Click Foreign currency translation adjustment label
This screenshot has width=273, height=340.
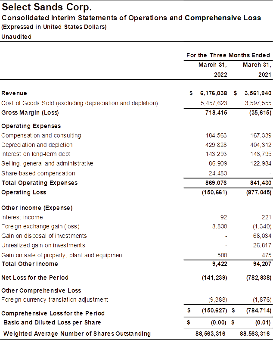(55, 299)
